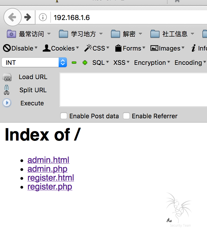Screen dimensions: 207x232
Task: Expand the 最常访问 dropdown arrow
Action: tap(49, 34)
